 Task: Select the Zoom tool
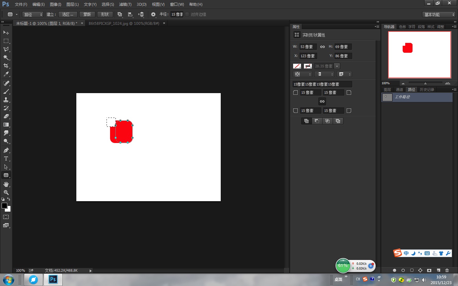[6, 193]
